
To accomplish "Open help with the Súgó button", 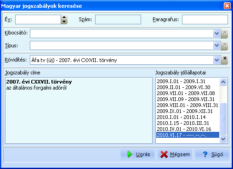I will 212,154.
